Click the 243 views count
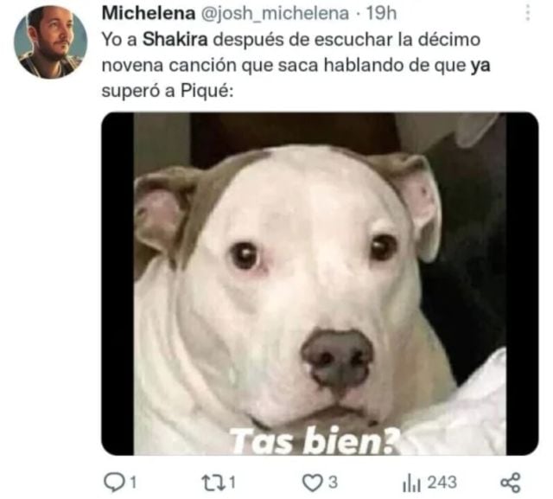Screen dimensions: 553x499 (442, 483)
